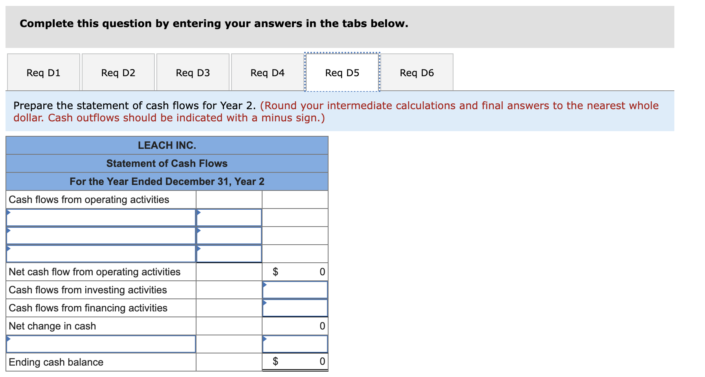Screen dimensions: 705x377
Task: Open the second operating activities label dropdown
Action: pos(101,235)
